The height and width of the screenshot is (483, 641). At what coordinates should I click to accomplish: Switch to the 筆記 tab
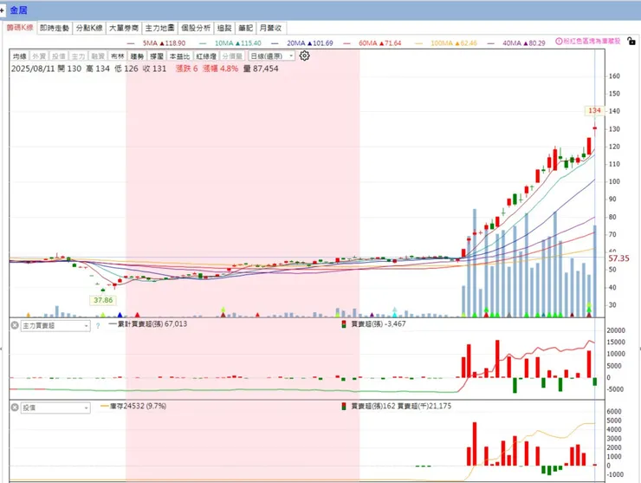click(x=246, y=28)
